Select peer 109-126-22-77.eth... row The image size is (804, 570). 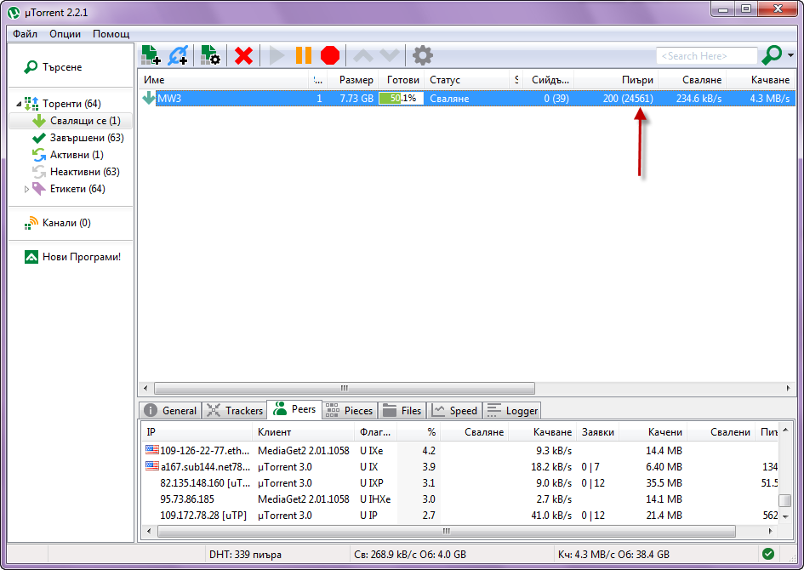460,451
